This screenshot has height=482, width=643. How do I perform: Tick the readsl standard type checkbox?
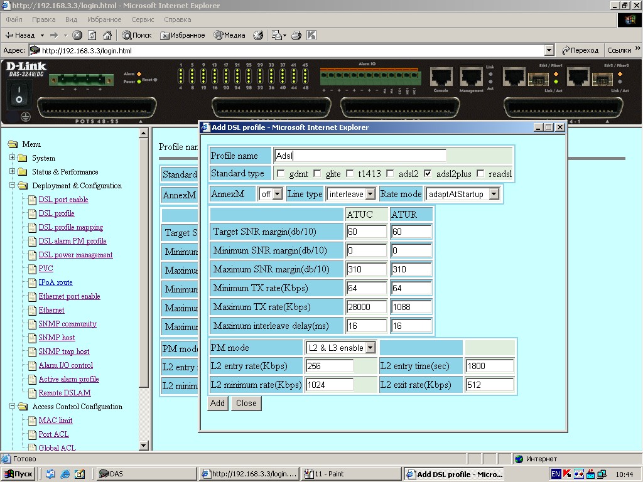tap(480, 174)
